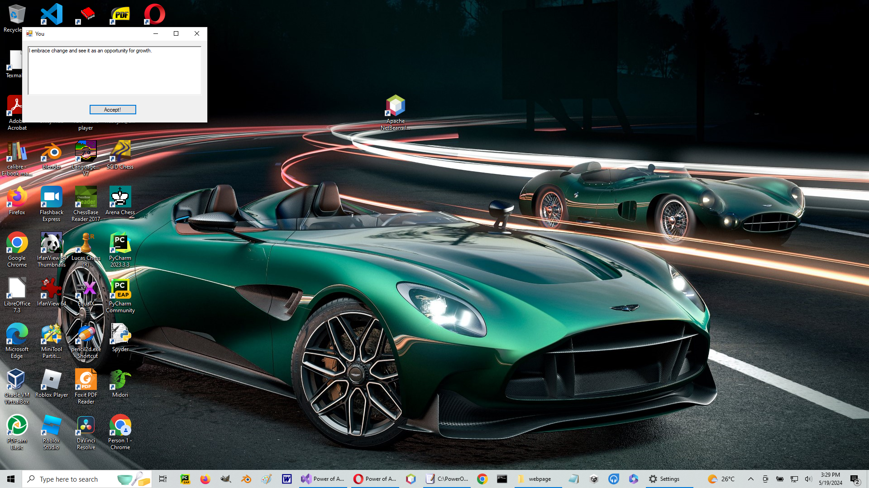
Task: Switch to the Opera Power of A... task
Action: pos(375,479)
